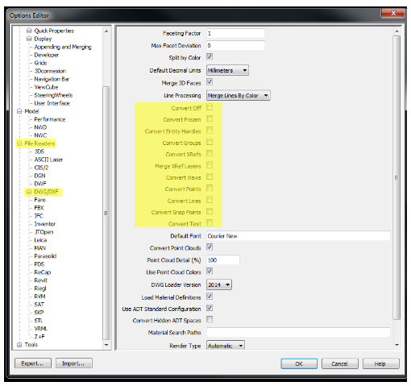This screenshot has width=411, height=386.
Task: Collapse the File Readers node
Action: pyautogui.click(x=19, y=143)
